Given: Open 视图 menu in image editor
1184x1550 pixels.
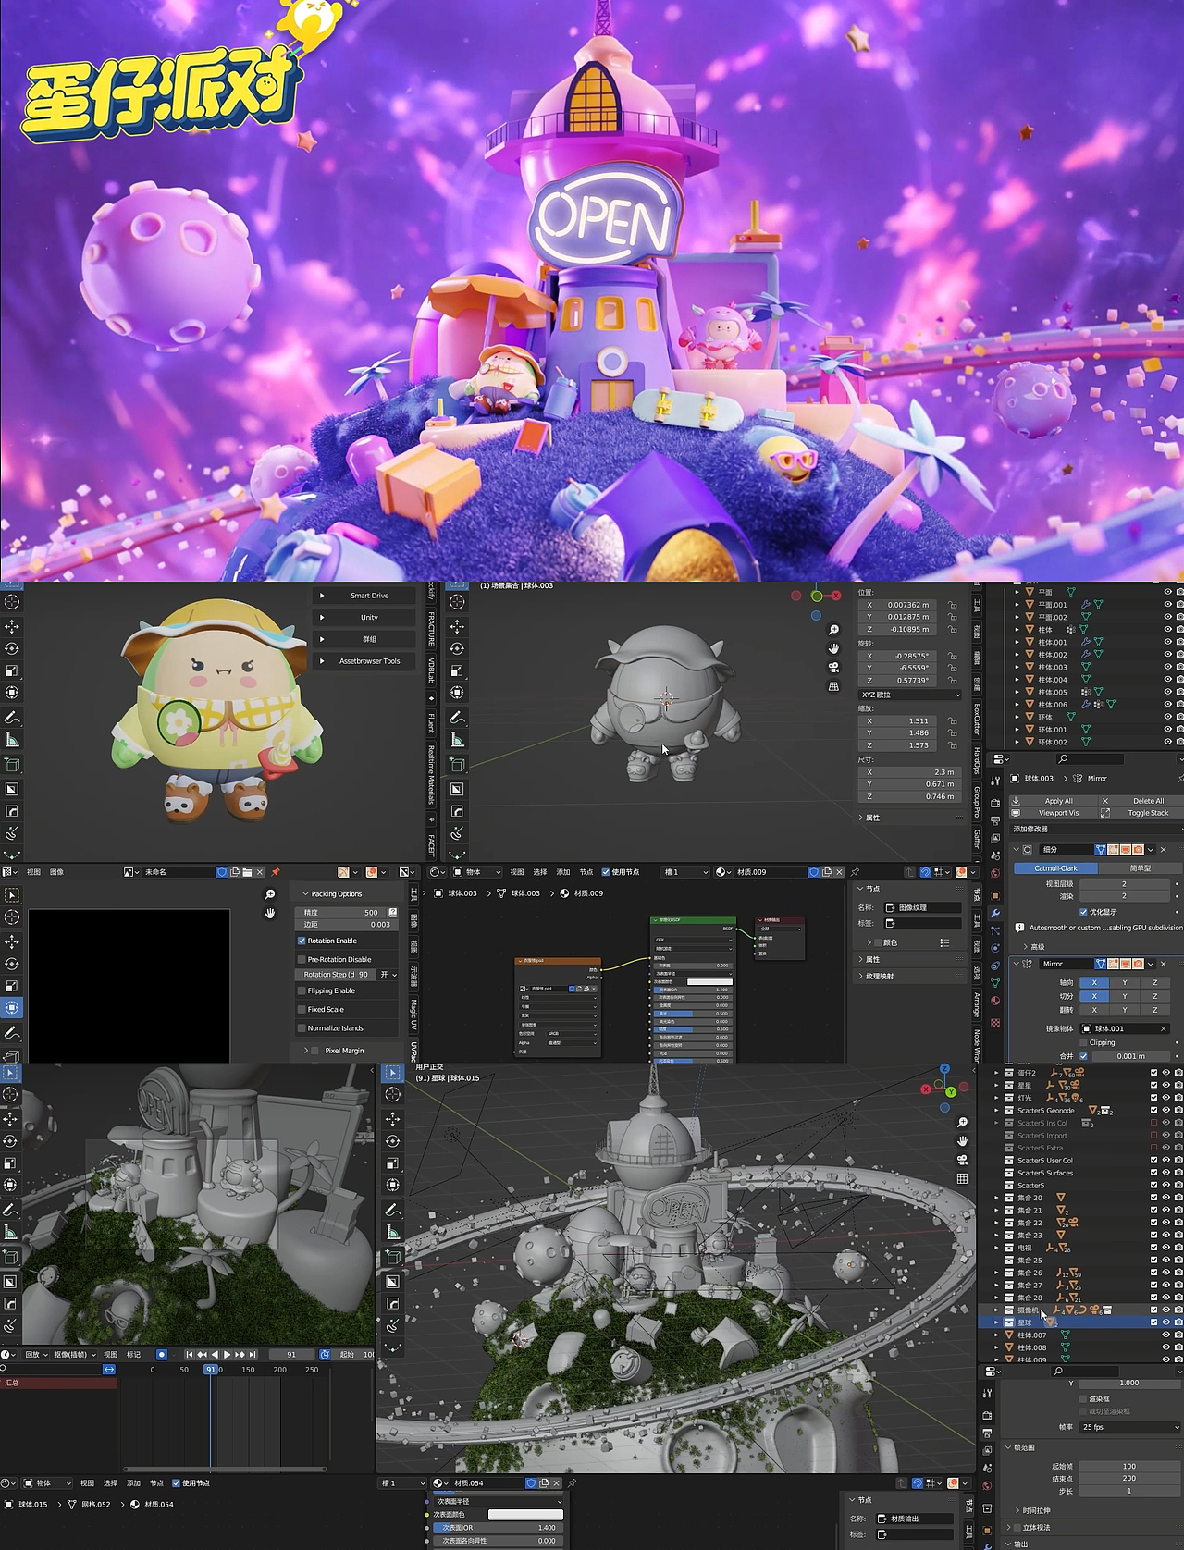Looking at the screenshot, I should (33, 872).
